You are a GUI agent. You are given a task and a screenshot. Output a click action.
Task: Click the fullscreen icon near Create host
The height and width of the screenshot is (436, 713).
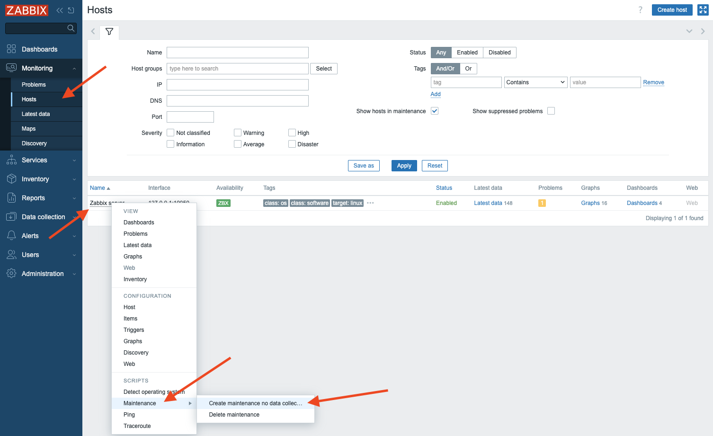[x=703, y=10]
